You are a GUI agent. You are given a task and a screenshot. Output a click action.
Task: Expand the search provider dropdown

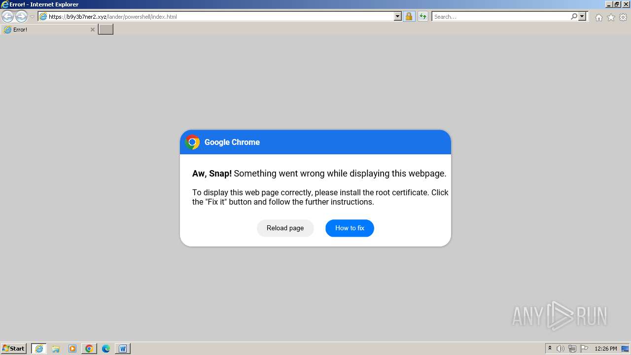point(582,16)
